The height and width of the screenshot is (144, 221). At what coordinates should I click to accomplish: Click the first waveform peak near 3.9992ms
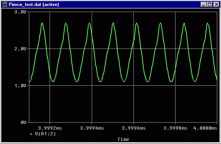[x=42, y=23]
